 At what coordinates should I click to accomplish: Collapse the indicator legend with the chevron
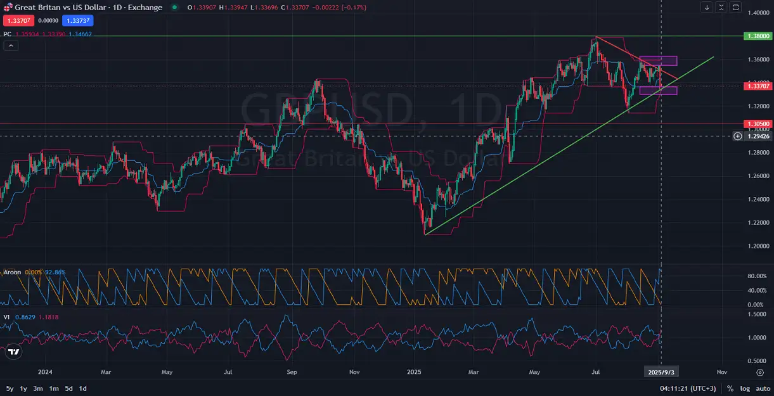(10, 45)
